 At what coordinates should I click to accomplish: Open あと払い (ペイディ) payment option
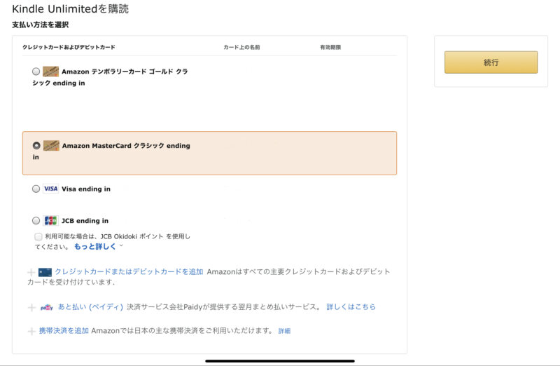coord(90,306)
